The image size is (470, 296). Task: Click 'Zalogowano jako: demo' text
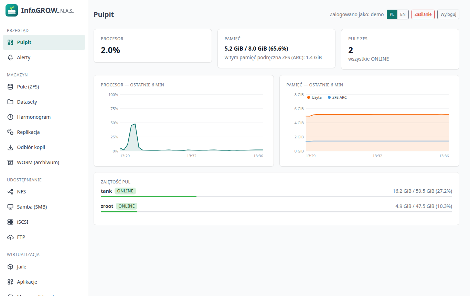(x=357, y=14)
